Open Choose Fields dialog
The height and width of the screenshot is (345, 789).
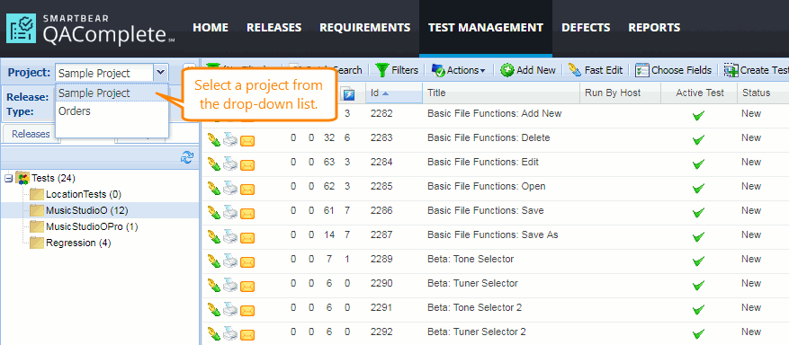[x=673, y=70]
